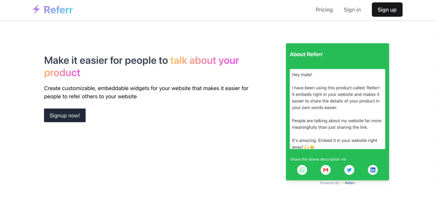The image size is (435, 200).
Task: Share via the Twitter bird icon
Action: tap(349, 170)
